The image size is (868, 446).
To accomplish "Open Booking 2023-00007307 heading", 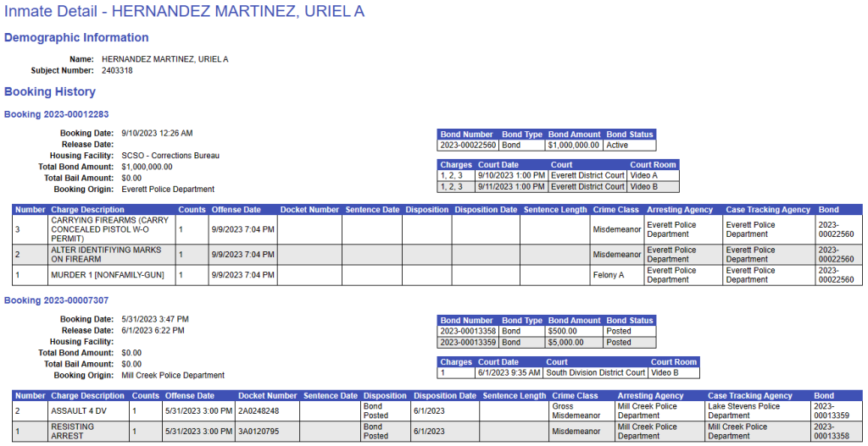I will (57, 300).
